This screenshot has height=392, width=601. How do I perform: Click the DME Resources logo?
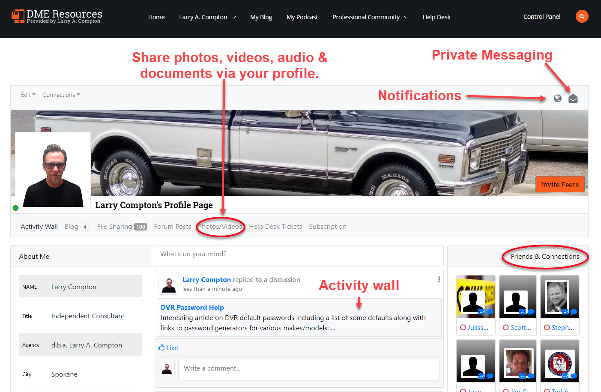pos(57,17)
